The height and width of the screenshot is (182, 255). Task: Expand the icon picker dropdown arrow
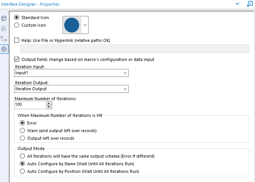[85, 25]
